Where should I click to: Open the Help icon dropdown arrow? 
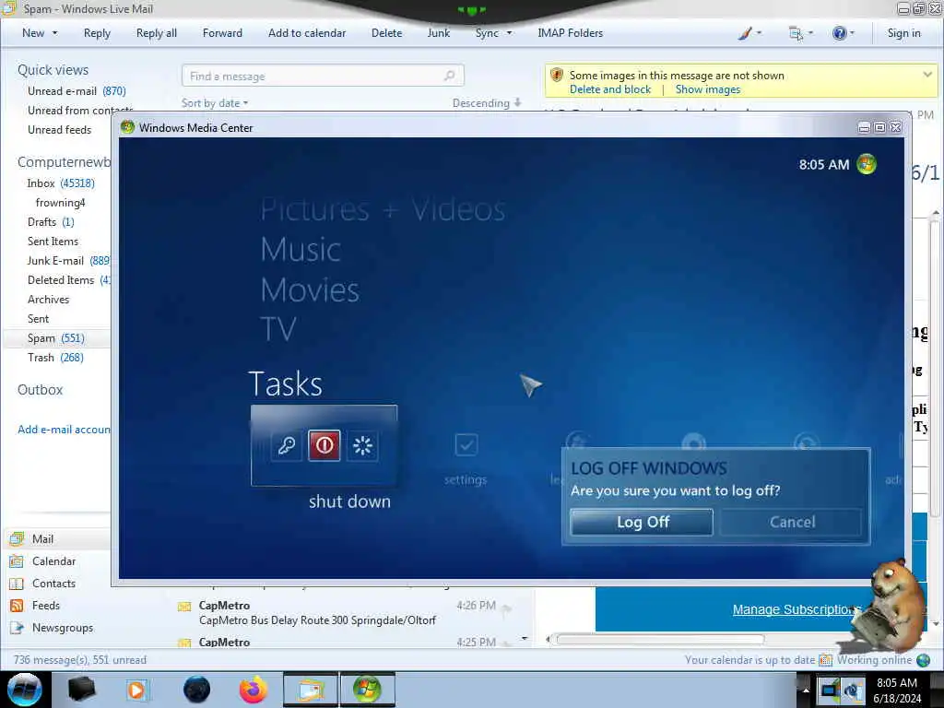coord(852,33)
